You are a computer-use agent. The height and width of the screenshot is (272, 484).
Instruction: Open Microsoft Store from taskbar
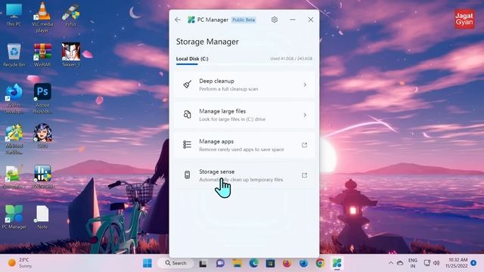(271, 263)
